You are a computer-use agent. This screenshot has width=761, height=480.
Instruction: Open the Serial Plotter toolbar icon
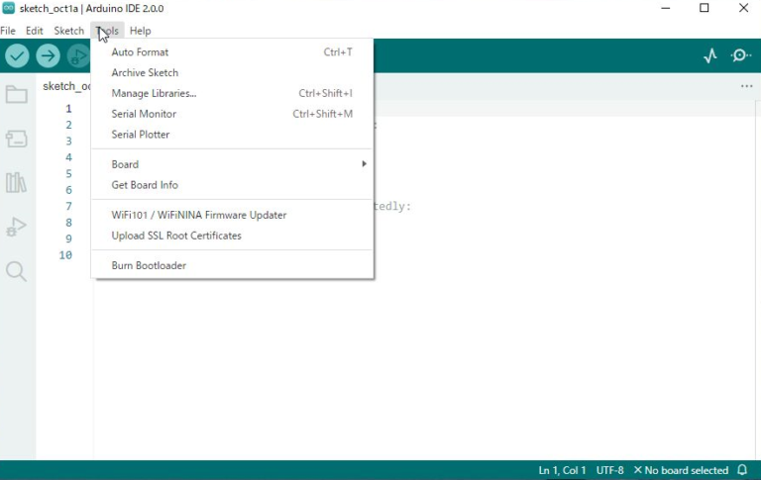click(x=710, y=55)
